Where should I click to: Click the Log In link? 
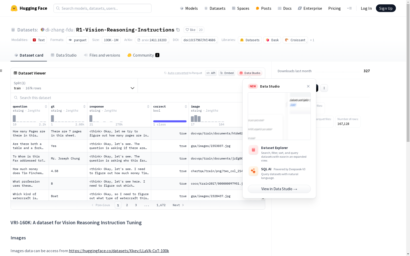tap(366, 8)
